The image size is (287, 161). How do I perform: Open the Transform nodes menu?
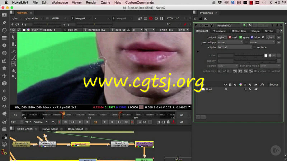[x=4, y=76]
